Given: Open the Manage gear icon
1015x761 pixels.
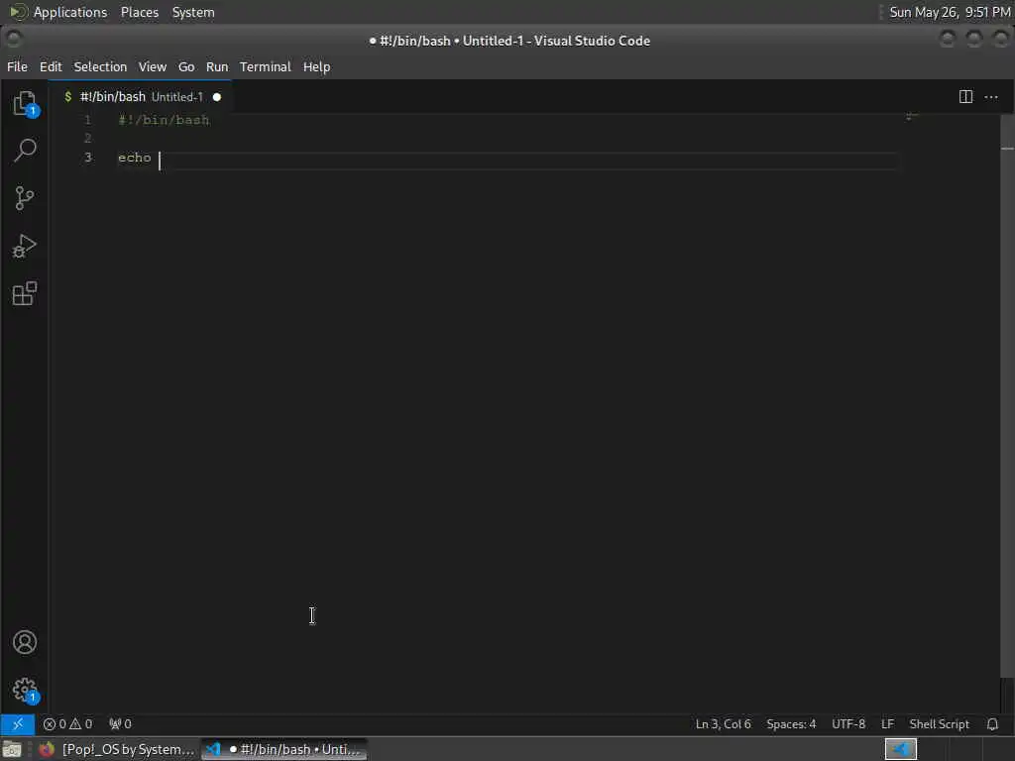Looking at the screenshot, I should 25,690.
